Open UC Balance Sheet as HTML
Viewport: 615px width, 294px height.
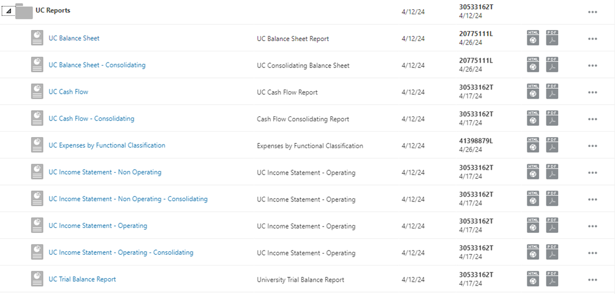click(x=533, y=38)
